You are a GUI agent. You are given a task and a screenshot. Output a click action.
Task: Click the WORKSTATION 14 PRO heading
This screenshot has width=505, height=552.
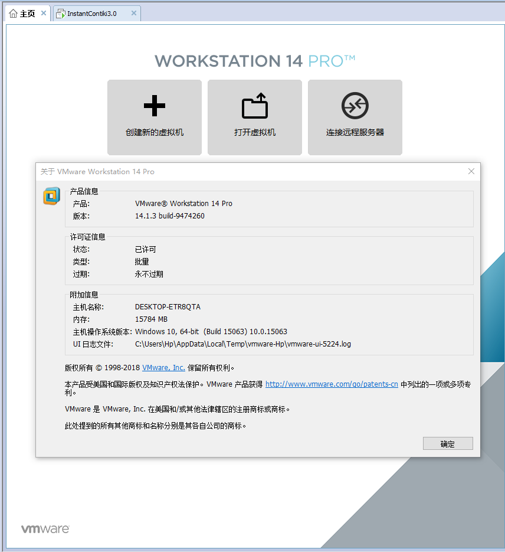coord(255,61)
